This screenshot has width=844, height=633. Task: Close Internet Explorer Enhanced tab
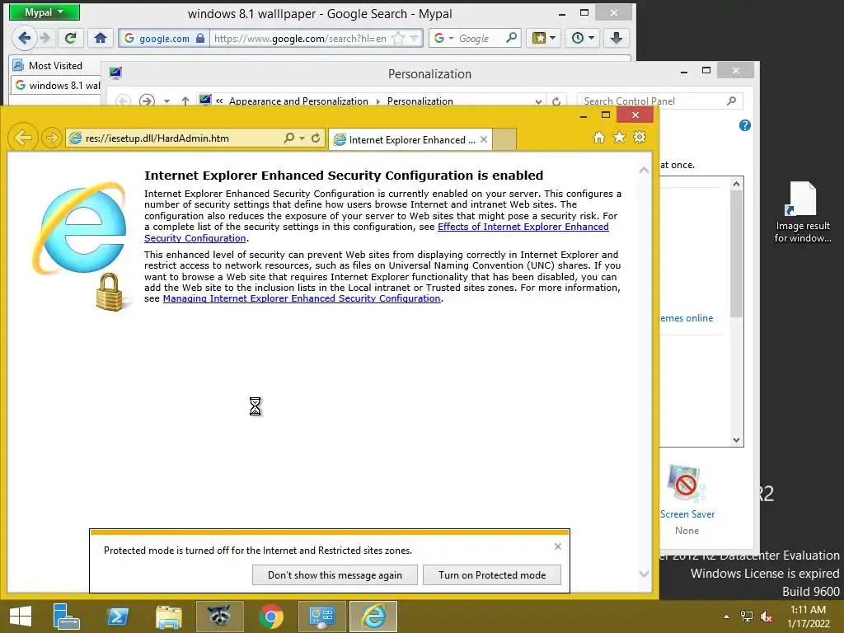pos(484,139)
